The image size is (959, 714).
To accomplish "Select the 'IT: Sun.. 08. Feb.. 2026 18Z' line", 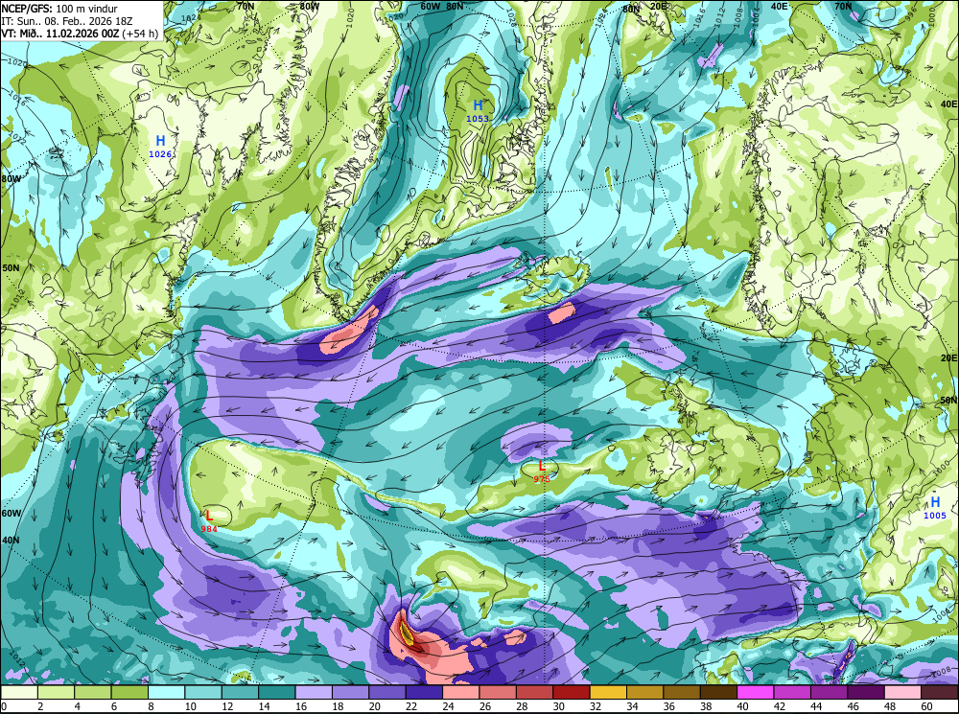I will click(x=67, y=21).
